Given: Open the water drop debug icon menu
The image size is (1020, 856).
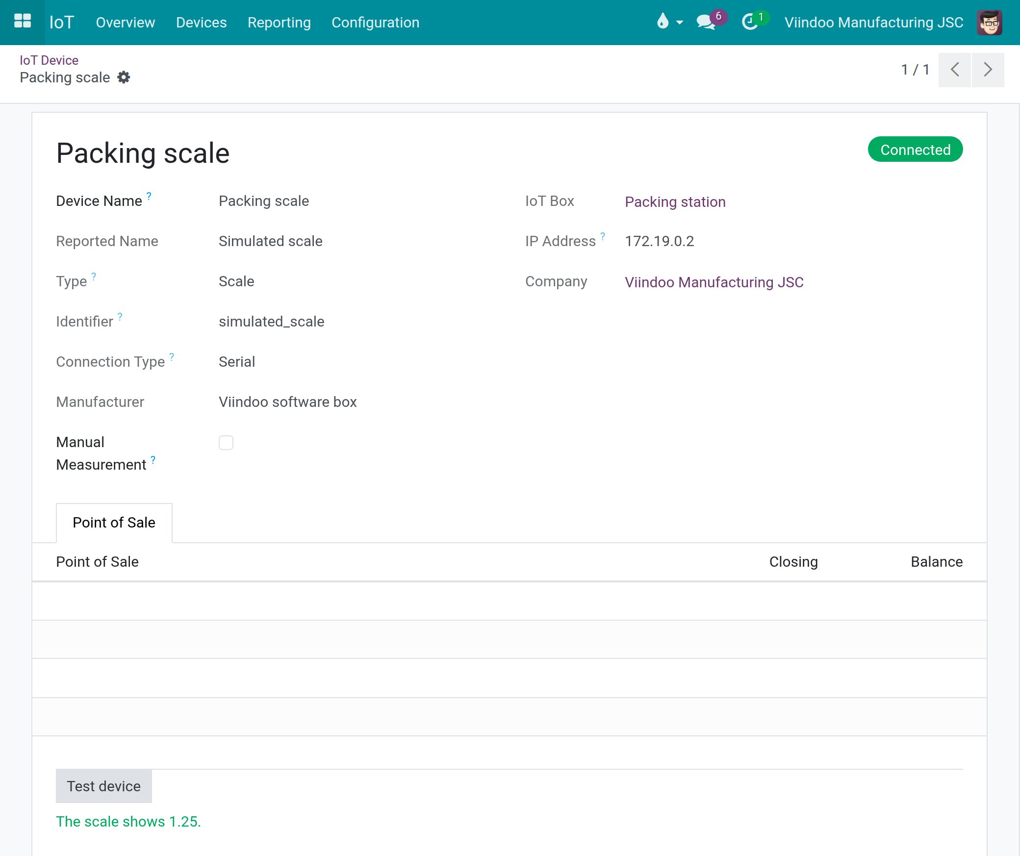Looking at the screenshot, I should point(663,22).
